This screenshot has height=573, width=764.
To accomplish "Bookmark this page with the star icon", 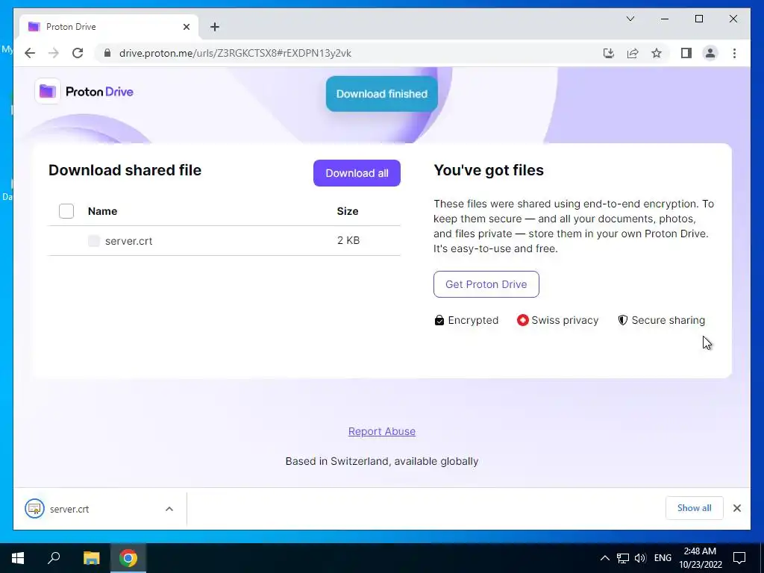I will [x=657, y=53].
